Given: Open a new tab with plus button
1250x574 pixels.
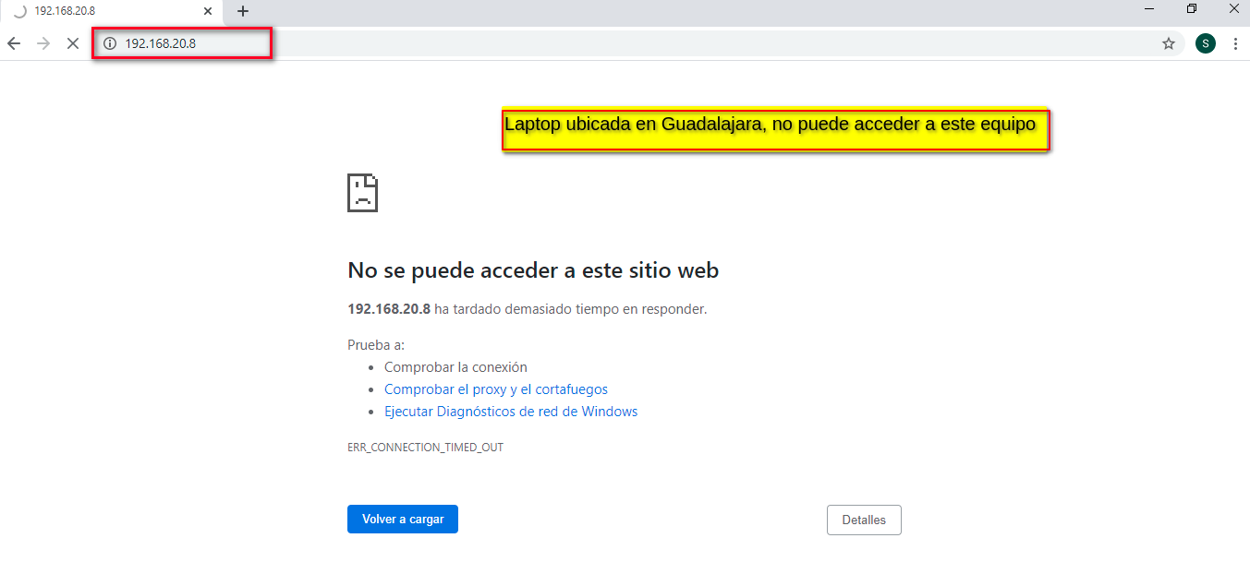Looking at the screenshot, I should 243,11.
